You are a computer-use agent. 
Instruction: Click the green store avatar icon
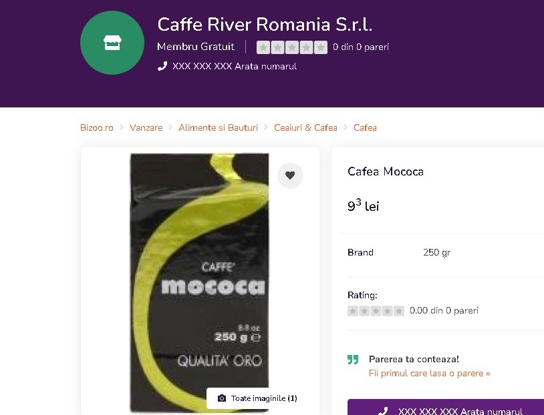click(112, 43)
